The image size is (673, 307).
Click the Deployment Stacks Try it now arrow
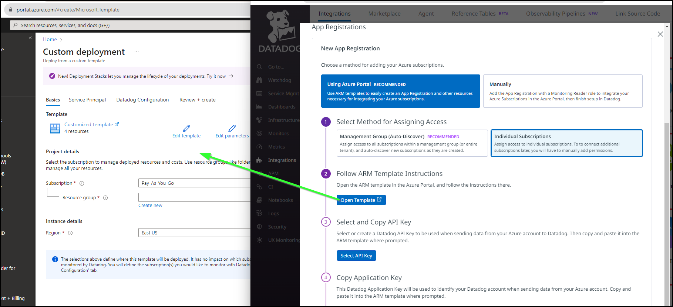coord(231,76)
